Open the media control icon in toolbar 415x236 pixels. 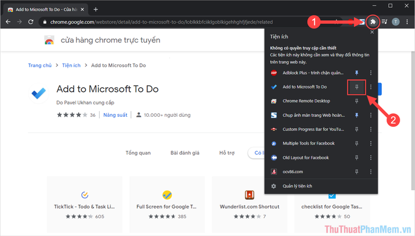pyautogui.click(x=385, y=22)
